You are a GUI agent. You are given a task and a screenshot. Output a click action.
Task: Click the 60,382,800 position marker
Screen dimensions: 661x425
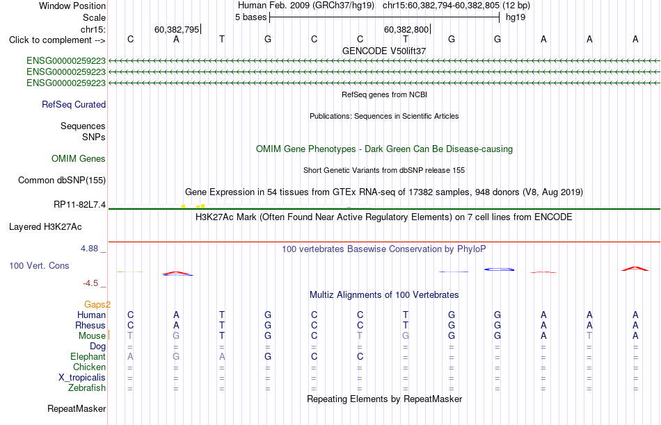pyautogui.click(x=407, y=29)
